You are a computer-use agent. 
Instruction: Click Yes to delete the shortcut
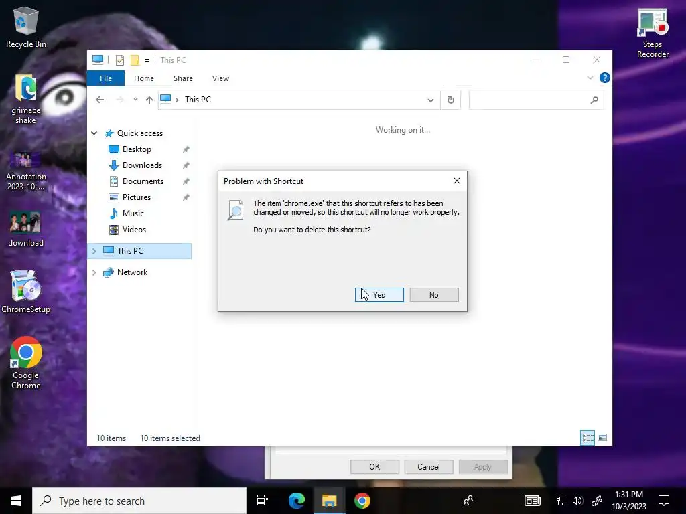coord(379,295)
